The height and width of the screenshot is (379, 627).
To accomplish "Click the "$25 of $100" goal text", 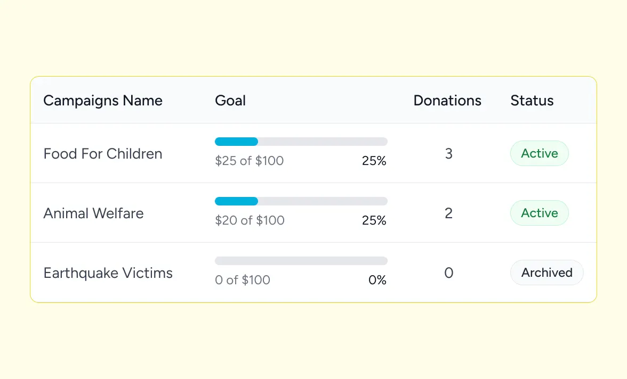I will [250, 161].
